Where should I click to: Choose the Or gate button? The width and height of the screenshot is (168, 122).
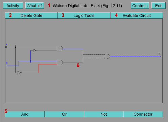tap(64, 114)
